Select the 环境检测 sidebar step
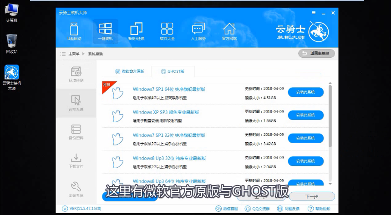 click(x=76, y=74)
